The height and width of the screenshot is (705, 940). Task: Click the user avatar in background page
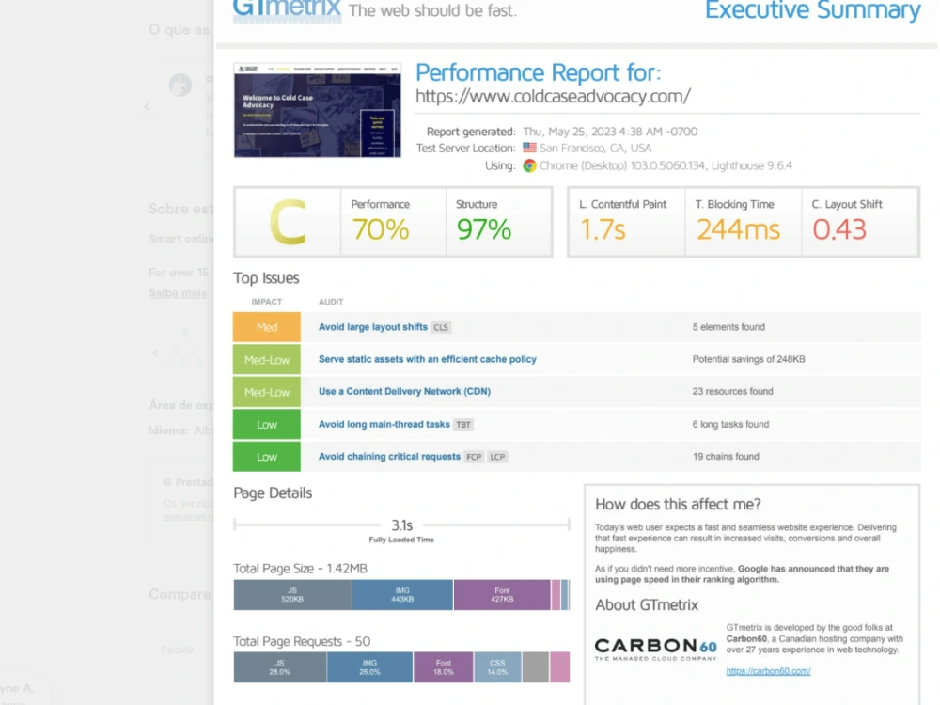[x=180, y=86]
